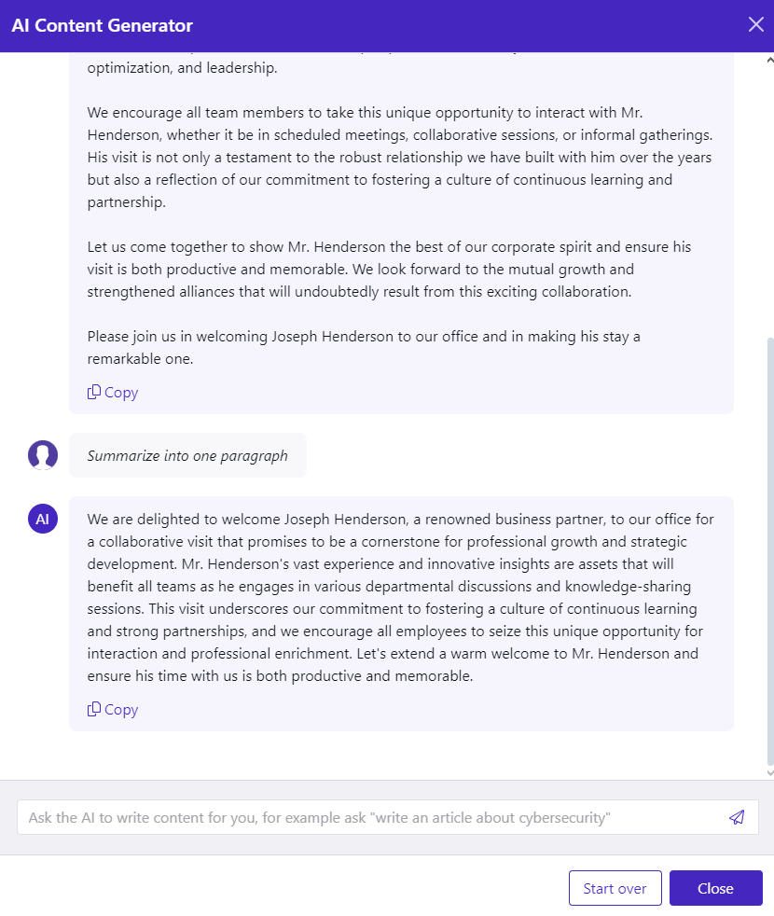This screenshot has height=916, width=774.
Task: Send the prompt with the paper plane icon
Action: point(737,817)
